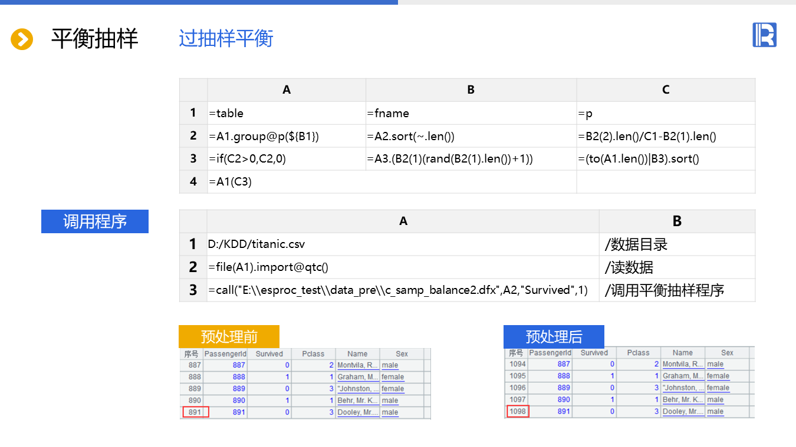The height and width of the screenshot is (447, 796).
Task: Click the =A2.sort(~.len()) cell
Action: coord(471,136)
